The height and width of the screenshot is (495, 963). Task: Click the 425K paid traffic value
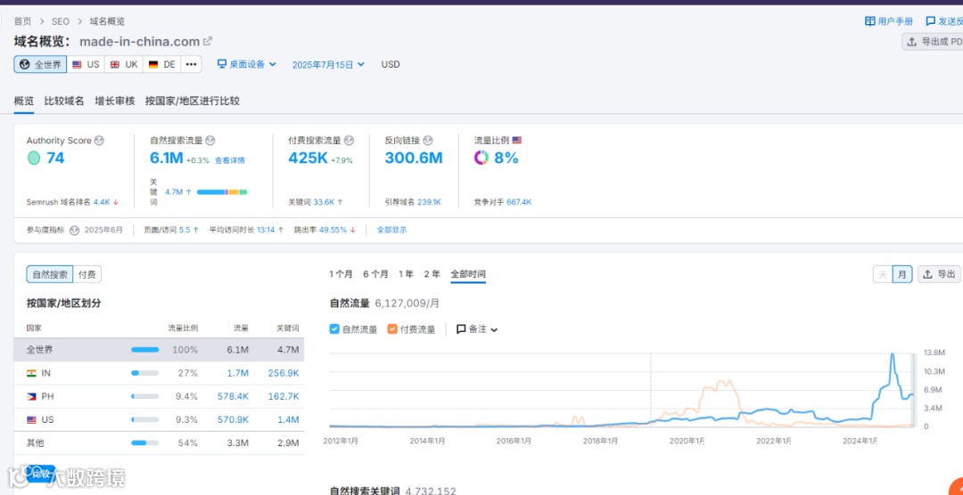pos(308,158)
